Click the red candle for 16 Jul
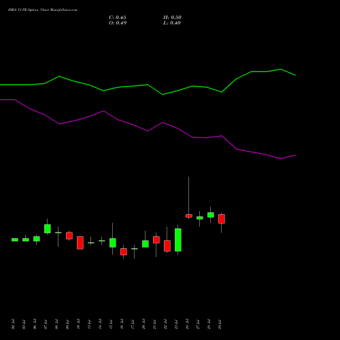Viewport: 340px width, 340px height. pos(124,252)
